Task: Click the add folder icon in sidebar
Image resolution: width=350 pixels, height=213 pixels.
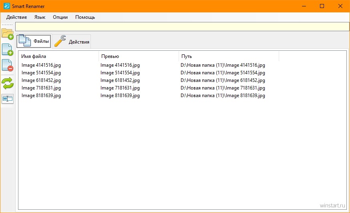Action: coord(8,34)
